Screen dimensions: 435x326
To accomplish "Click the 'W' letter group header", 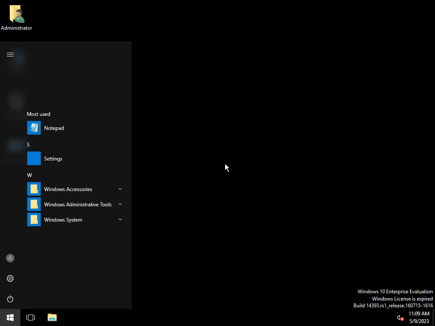I will point(29,175).
